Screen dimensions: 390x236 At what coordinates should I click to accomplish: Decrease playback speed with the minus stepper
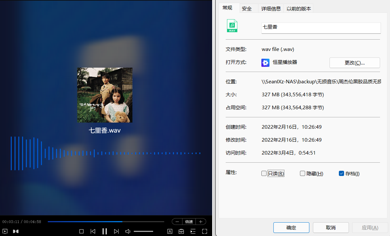pos(177,221)
